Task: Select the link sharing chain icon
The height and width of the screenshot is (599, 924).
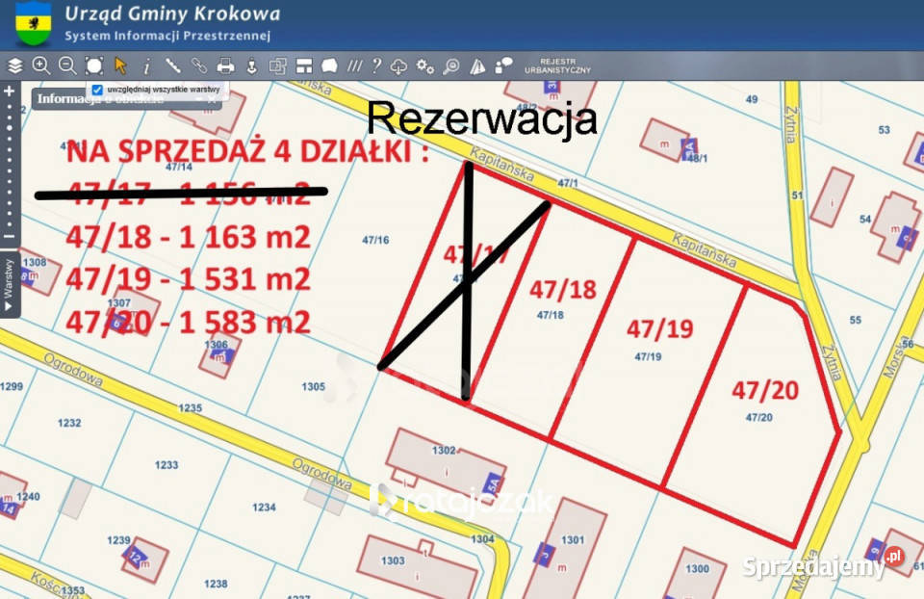Action: [198, 65]
